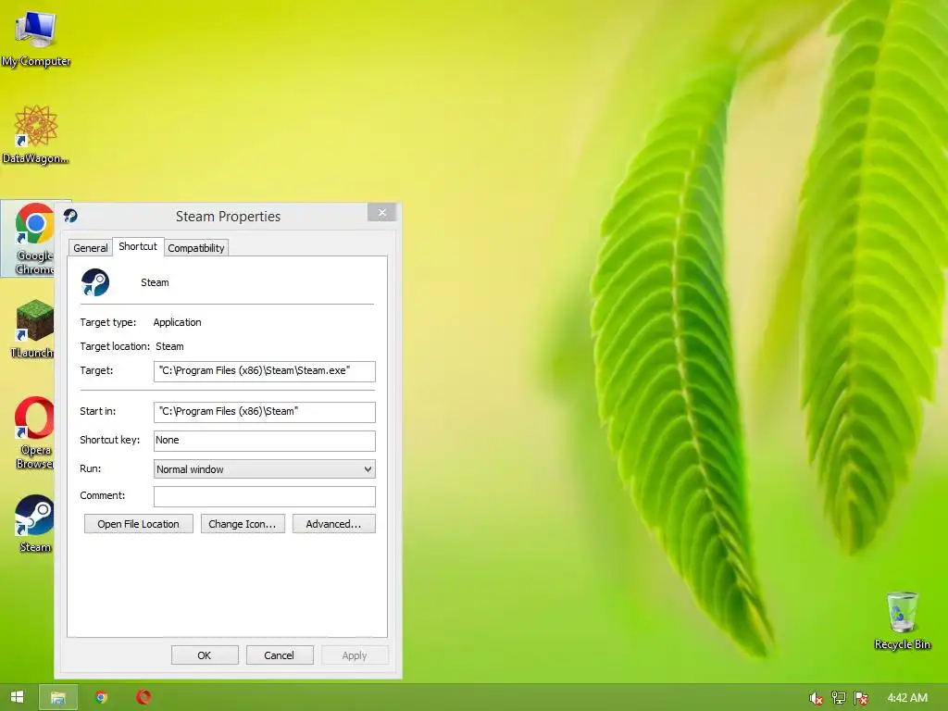
Task: Focus the Shortcut key field
Action: coord(264,441)
